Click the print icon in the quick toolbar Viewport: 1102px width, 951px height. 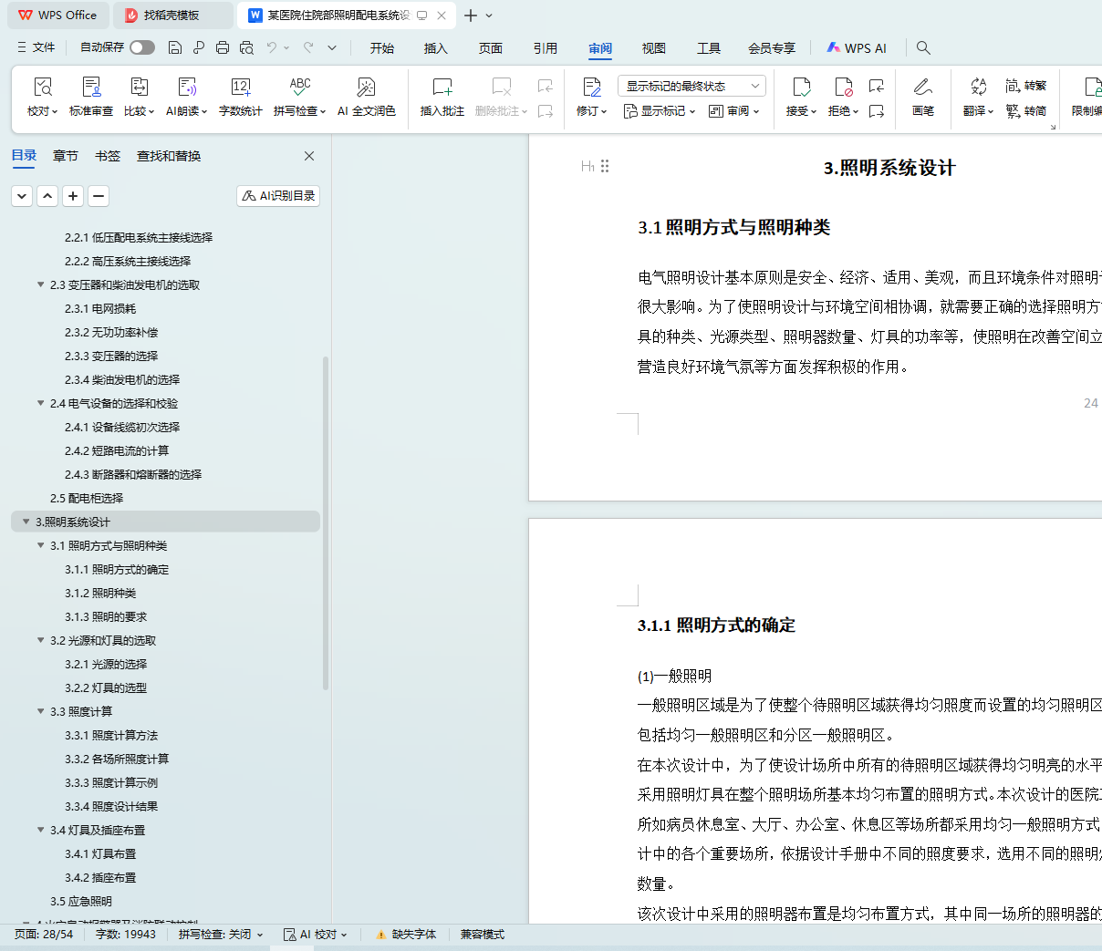223,47
